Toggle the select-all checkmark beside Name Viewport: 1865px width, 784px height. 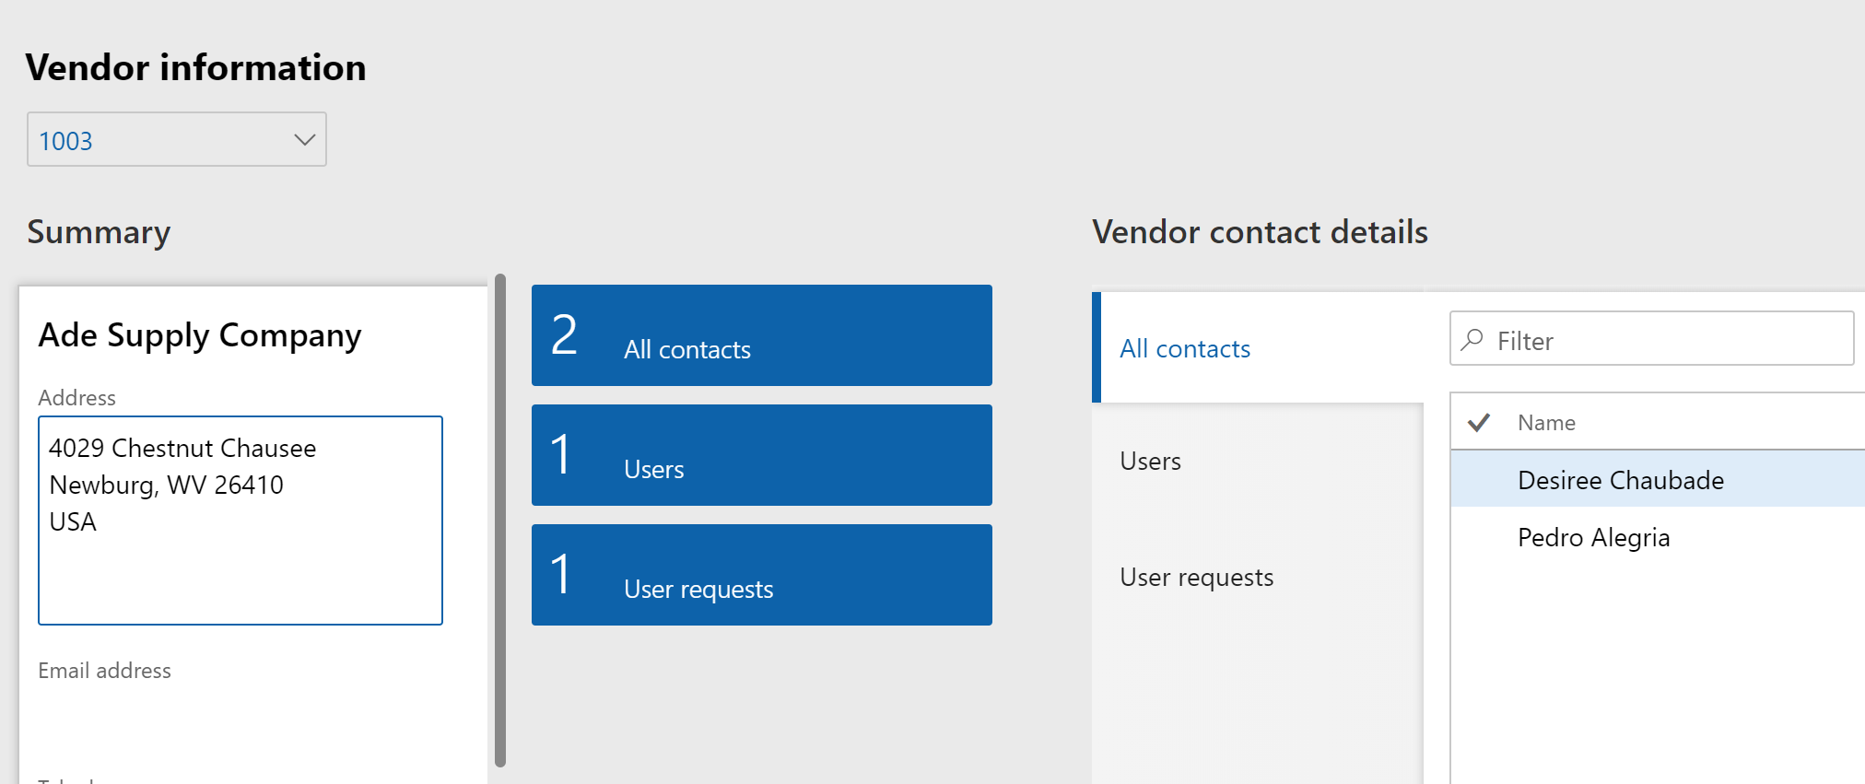click(1479, 423)
